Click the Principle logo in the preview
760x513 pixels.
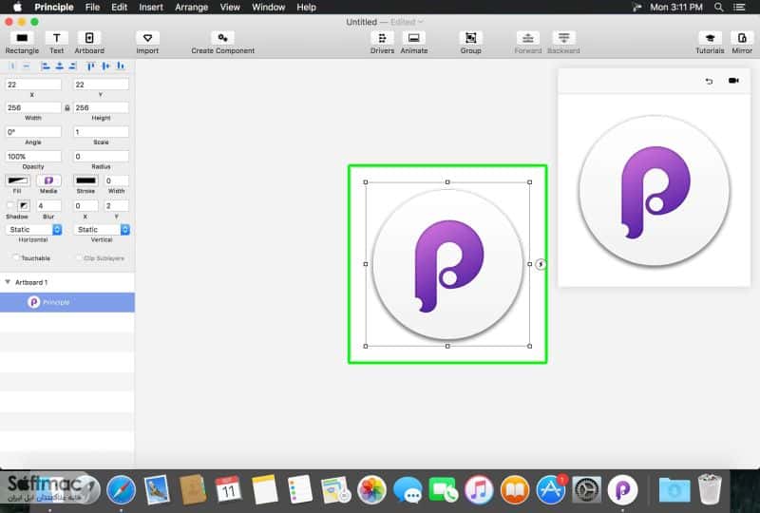point(655,191)
